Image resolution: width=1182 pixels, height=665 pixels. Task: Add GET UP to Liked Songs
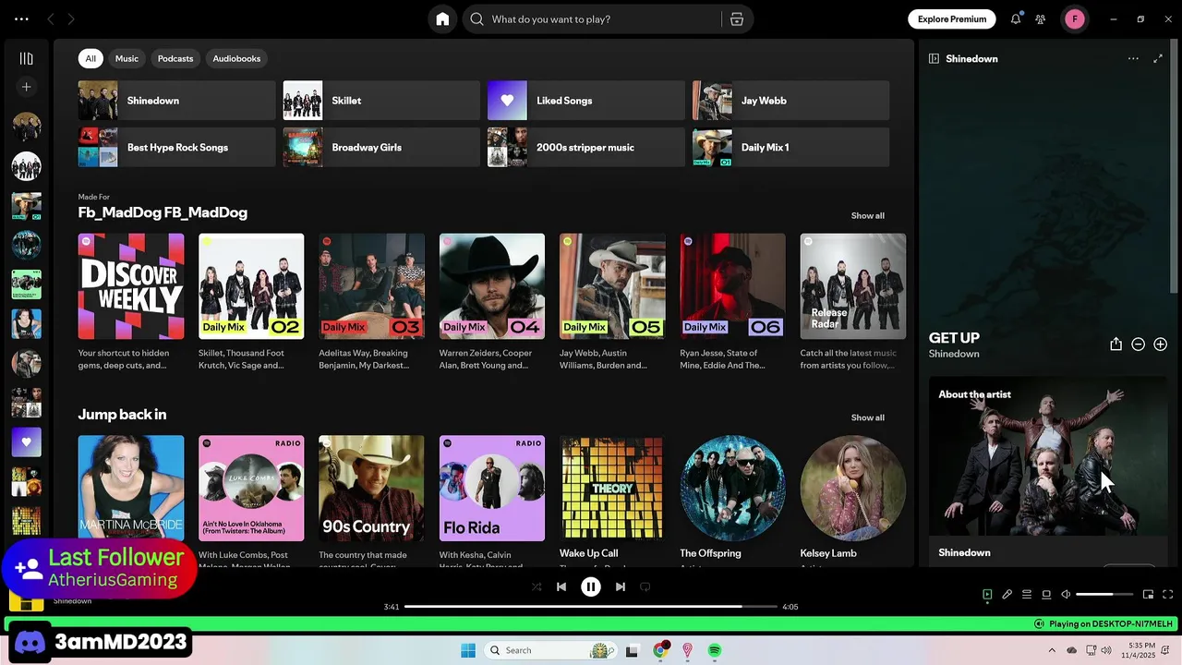click(x=1160, y=345)
